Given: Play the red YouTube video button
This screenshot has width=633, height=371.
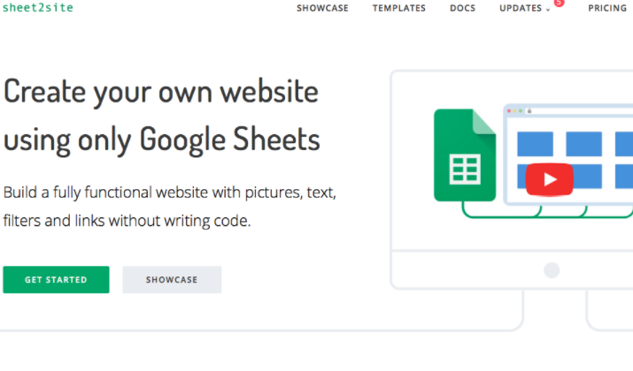Looking at the screenshot, I should pos(549,179).
